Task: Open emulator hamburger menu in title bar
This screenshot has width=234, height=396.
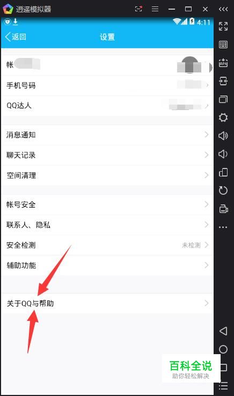Action: coord(155,9)
